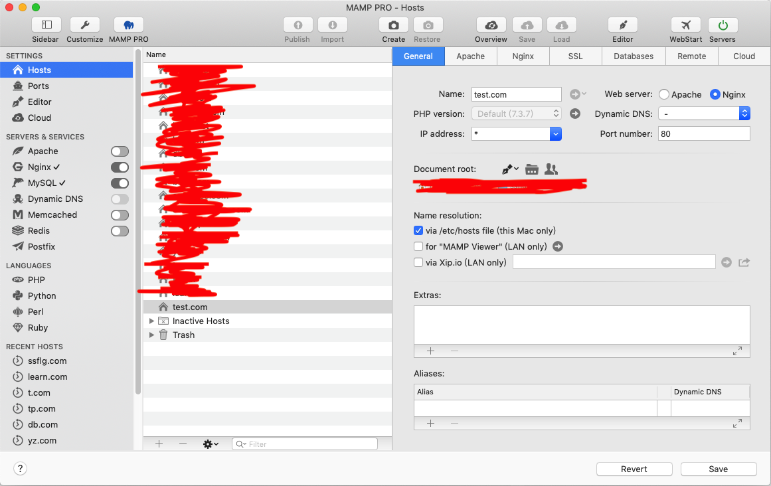
Task: Toggle the Apache server switch
Action: point(120,151)
